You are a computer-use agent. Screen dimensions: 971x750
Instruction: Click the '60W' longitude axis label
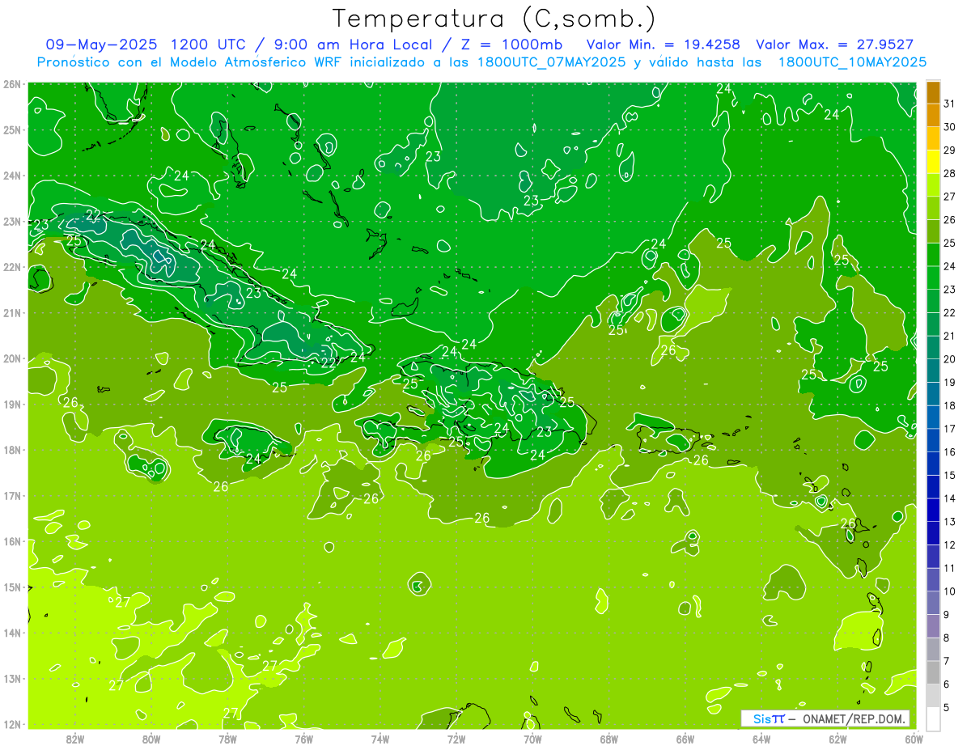pyautogui.click(x=914, y=739)
